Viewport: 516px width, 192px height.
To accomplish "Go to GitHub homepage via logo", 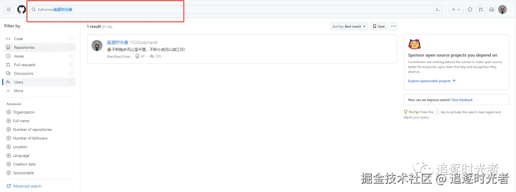I will (21, 10).
